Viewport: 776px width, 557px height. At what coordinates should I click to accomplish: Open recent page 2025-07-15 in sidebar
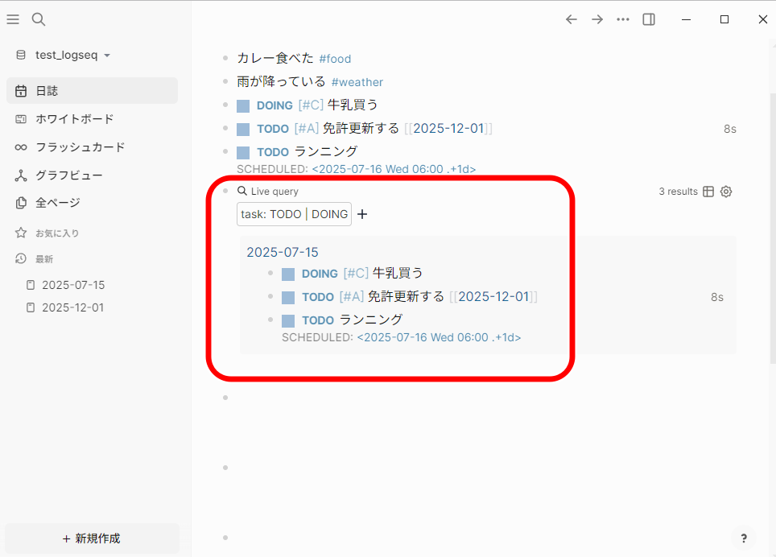pyautogui.click(x=73, y=285)
